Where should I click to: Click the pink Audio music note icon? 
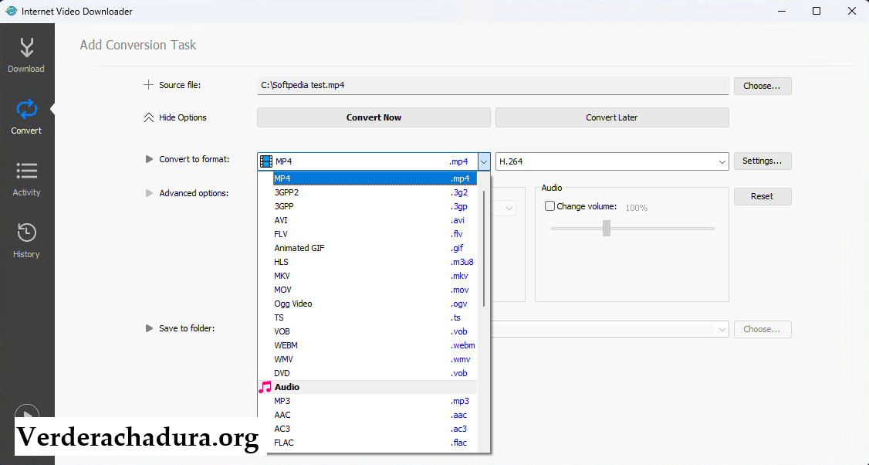265,387
